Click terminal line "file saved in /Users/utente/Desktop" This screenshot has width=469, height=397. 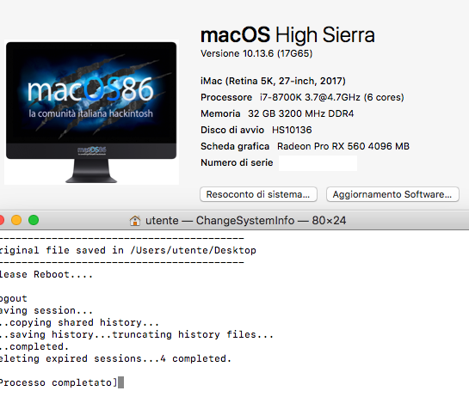pyautogui.click(x=151, y=250)
